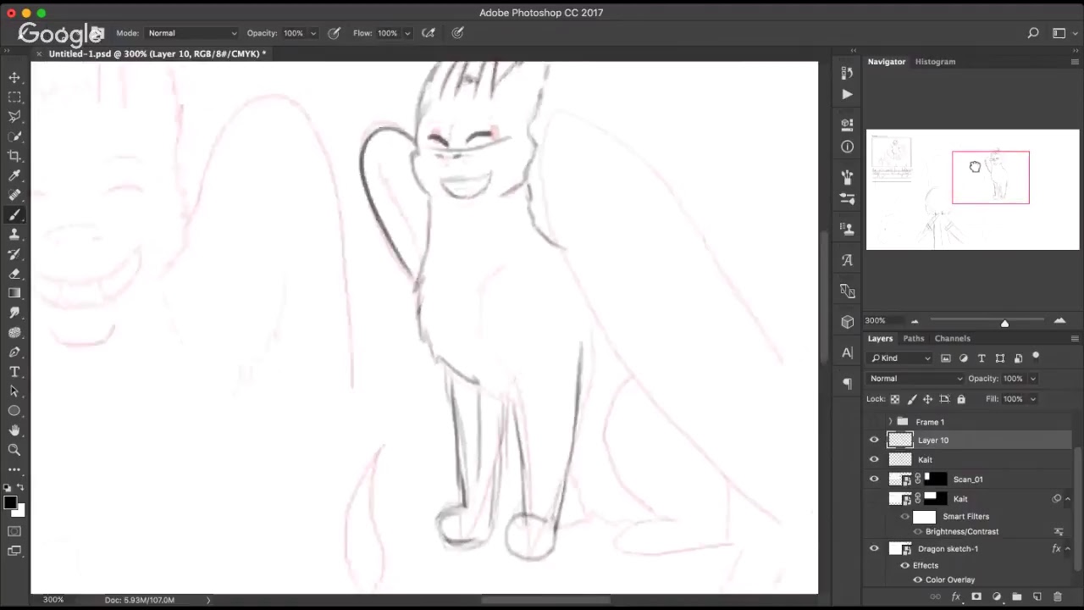Select the Polygonal Lasso tool
The height and width of the screenshot is (610, 1084).
pyautogui.click(x=14, y=116)
